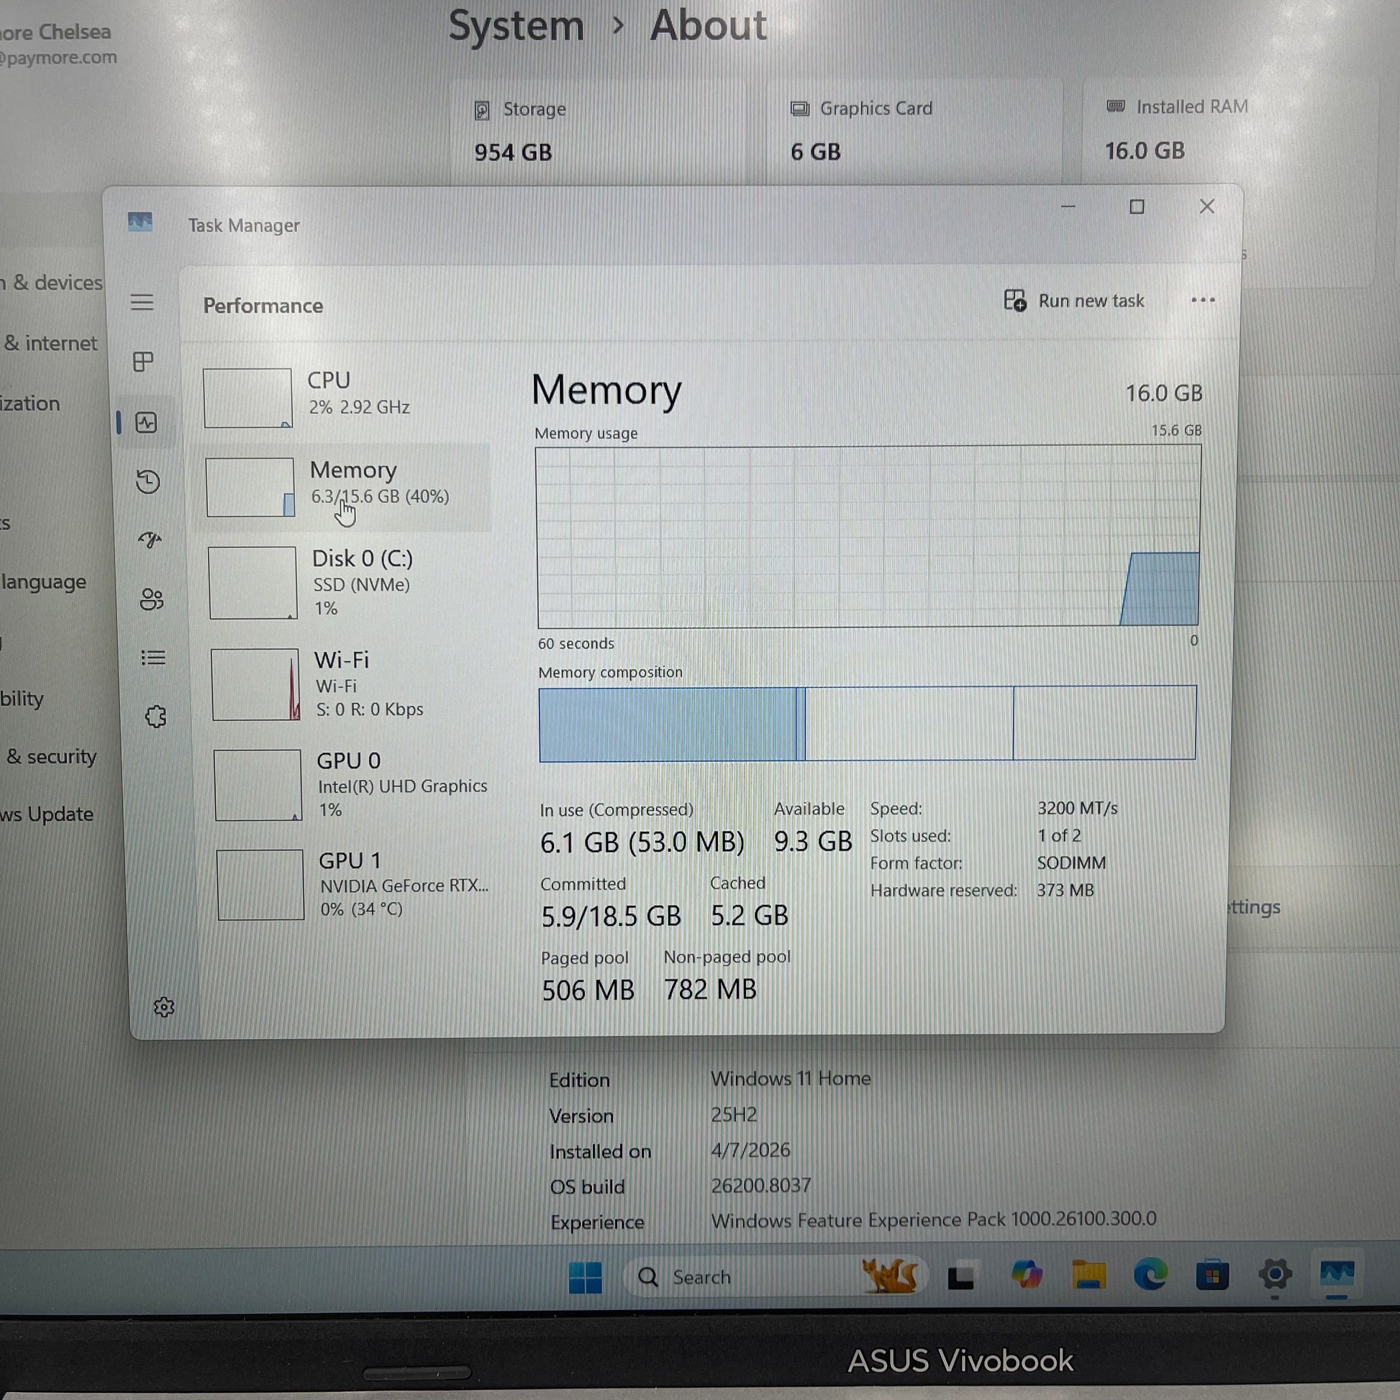
Task: Open Task Manager settings gear
Action: click(x=164, y=1007)
